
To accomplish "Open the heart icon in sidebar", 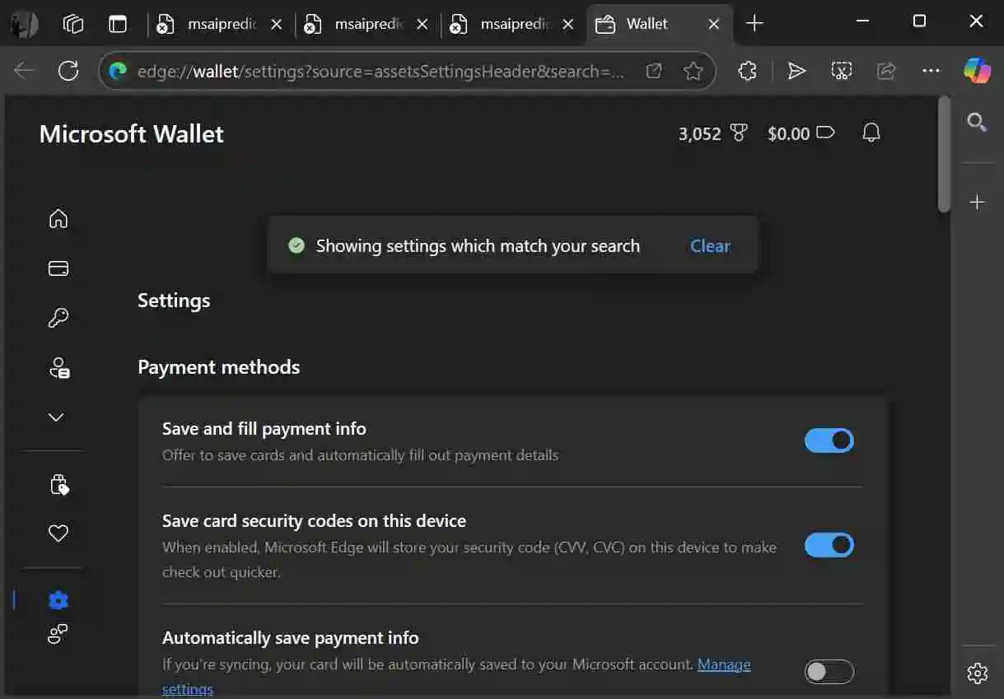I will point(58,534).
